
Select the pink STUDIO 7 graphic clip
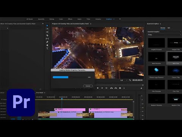[x=108, y=110]
